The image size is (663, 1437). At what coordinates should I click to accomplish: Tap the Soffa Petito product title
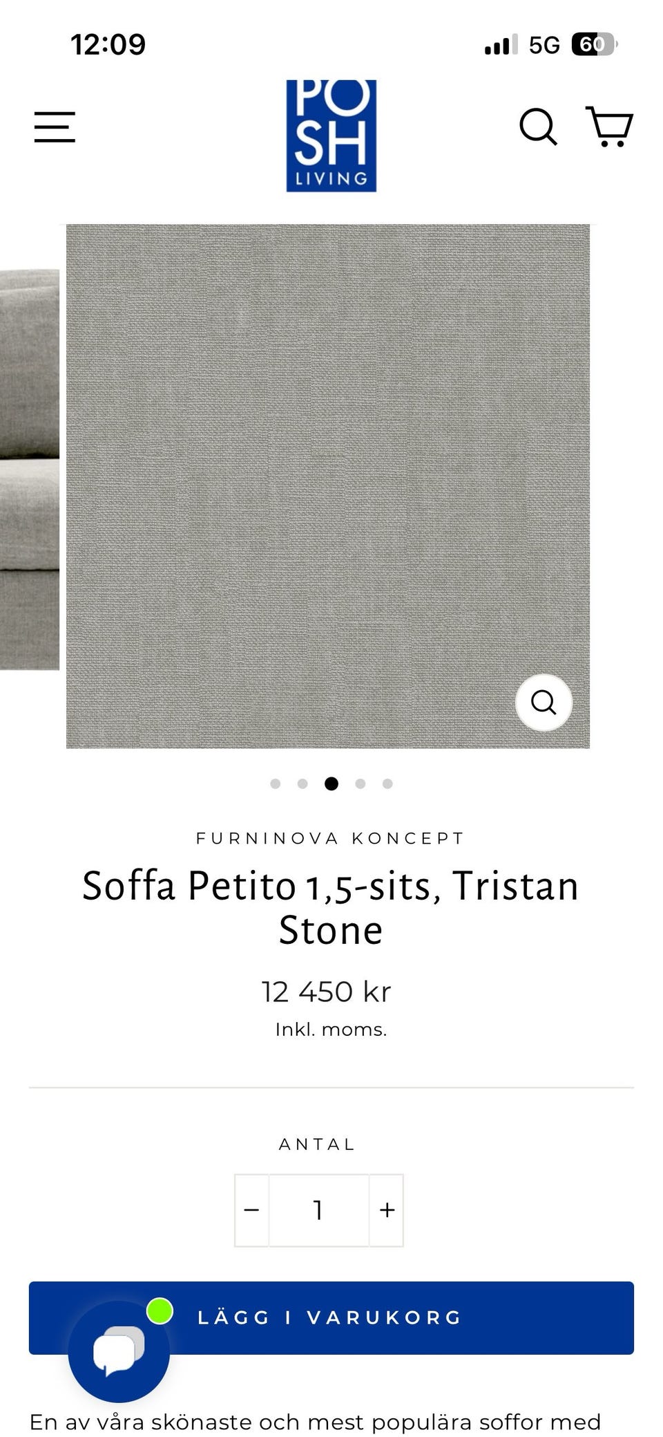[x=331, y=907]
